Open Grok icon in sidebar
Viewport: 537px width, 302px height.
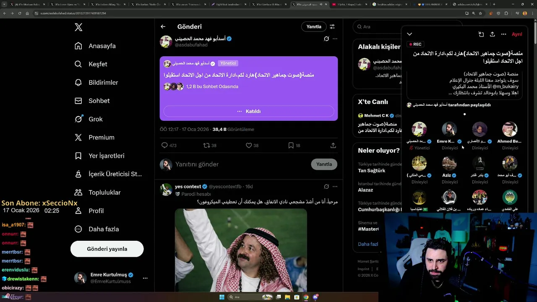coord(78,119)
